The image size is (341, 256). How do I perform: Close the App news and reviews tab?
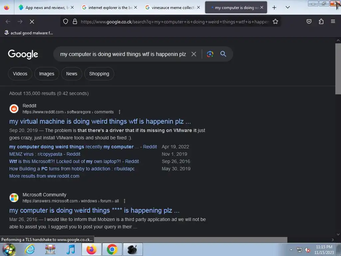pyautogui.click(x=72, y=7)
